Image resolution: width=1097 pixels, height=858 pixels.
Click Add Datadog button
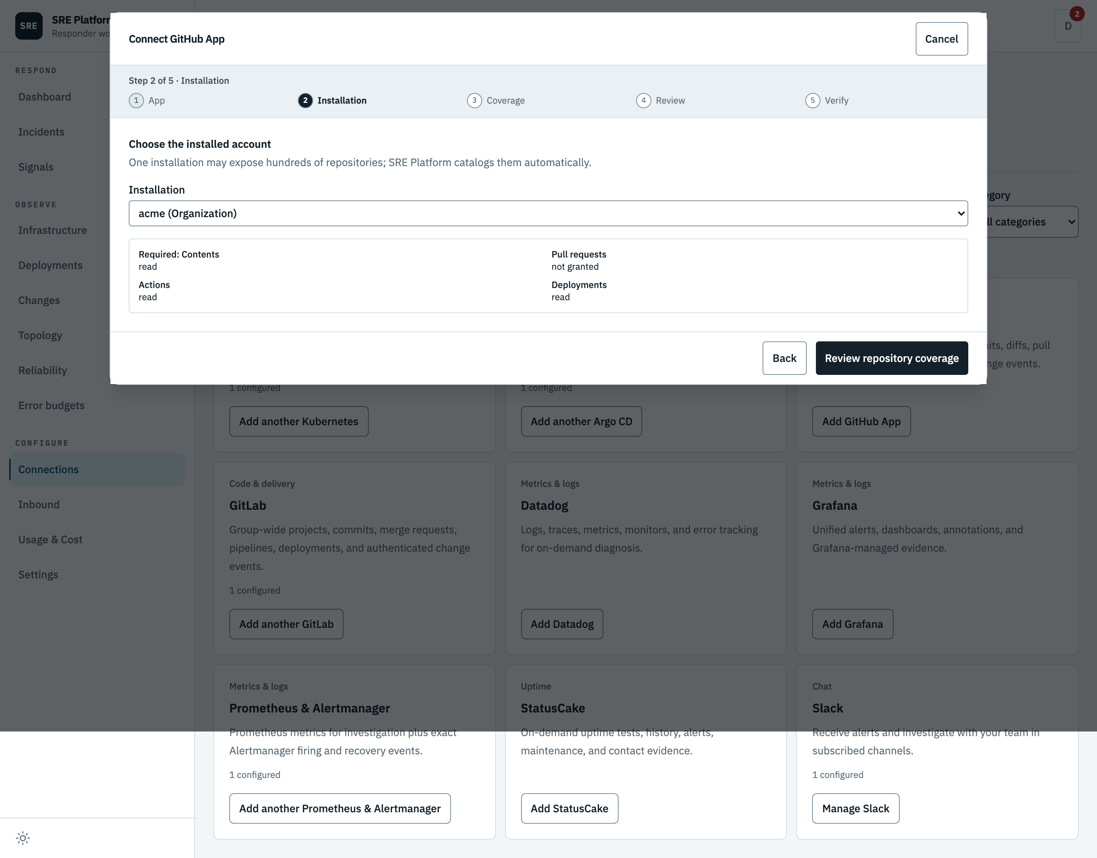point(561,624)
